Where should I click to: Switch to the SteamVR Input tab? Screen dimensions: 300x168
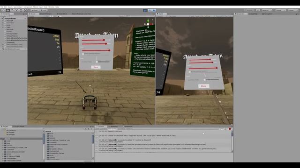[45, 14]
